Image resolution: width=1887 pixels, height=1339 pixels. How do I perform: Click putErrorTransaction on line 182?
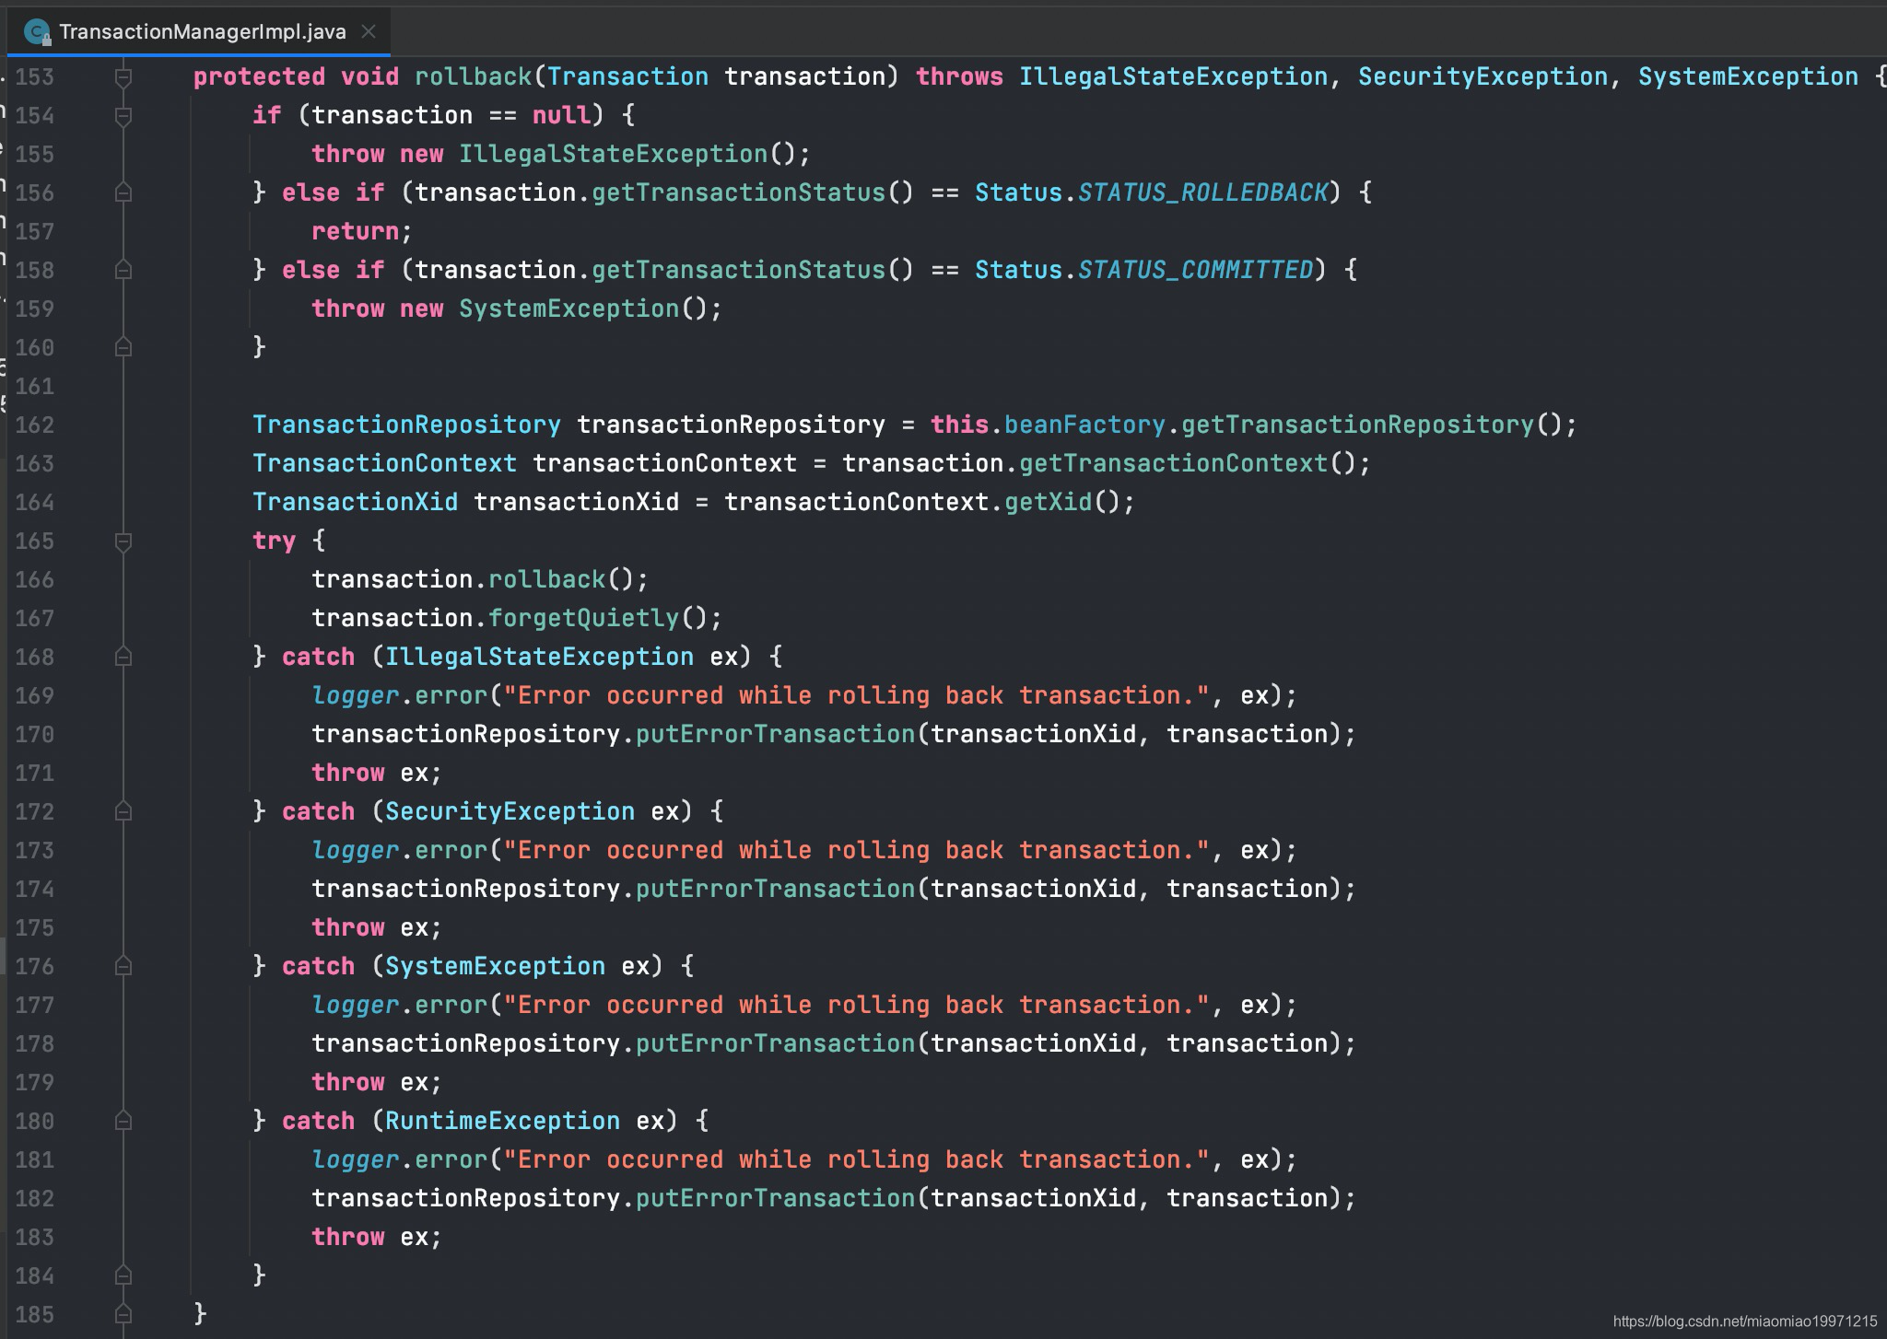coord(775,1198)
